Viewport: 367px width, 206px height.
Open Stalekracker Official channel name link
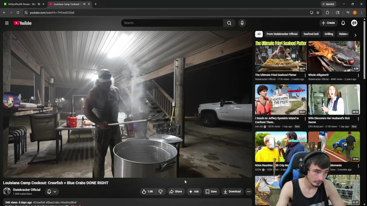27,190
